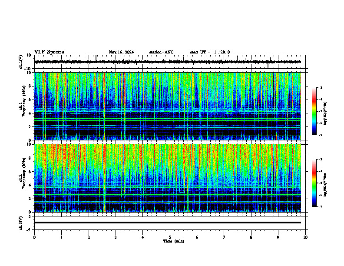Click the "-3" top value of ch.1 colorbar
344x266 pixels.
321,88
